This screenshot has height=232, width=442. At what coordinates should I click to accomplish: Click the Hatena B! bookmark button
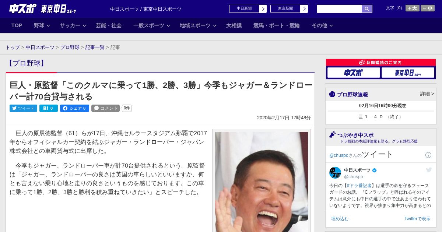(49, 108)
